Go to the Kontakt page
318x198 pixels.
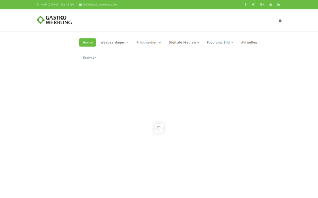click(89, 58)
